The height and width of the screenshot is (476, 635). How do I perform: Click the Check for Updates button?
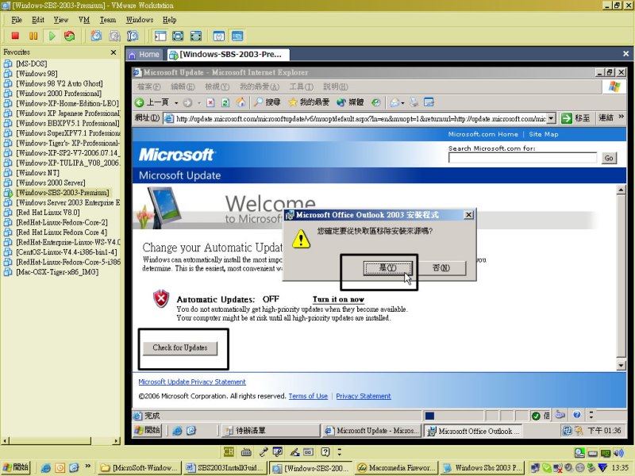point(180,347)
